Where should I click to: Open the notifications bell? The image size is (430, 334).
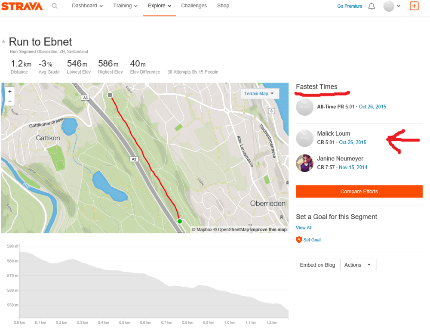372,6
